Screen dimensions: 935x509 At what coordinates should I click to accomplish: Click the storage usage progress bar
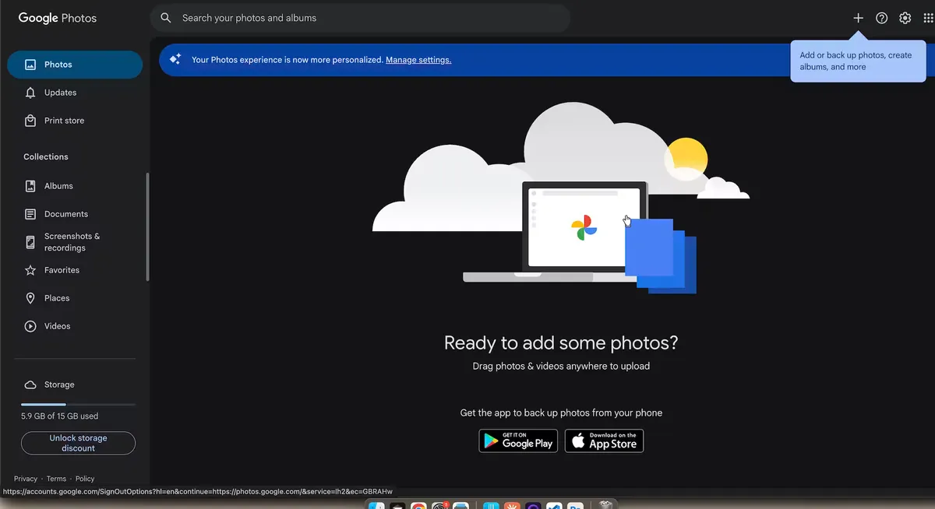click(x=78, y=405)
